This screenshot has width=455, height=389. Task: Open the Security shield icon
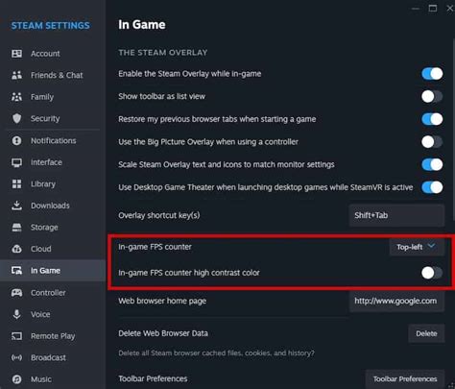[x=16, y=118]
